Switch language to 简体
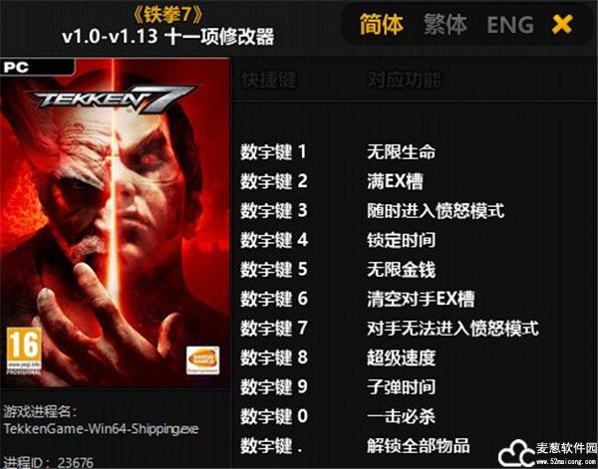Viewport: 598px width, 469px height. pyautogui.click(x=382, y=24)
